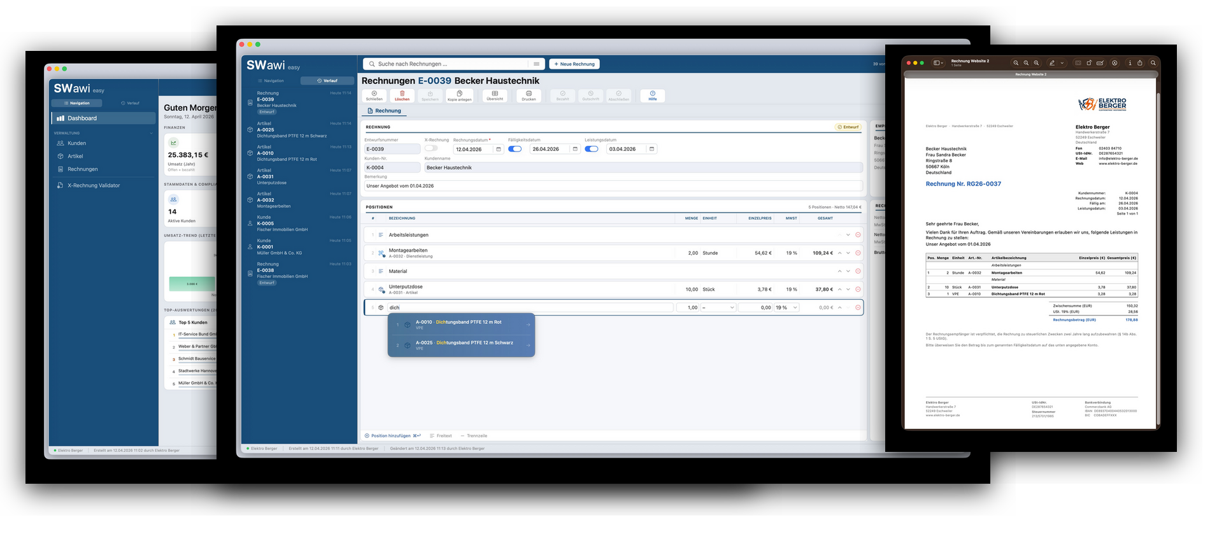
Task: Click Kopie anlegen toolbar icon
Action: pos(459,94)
